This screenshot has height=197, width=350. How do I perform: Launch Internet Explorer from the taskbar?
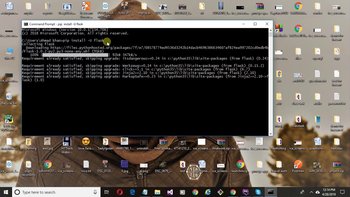208,192
